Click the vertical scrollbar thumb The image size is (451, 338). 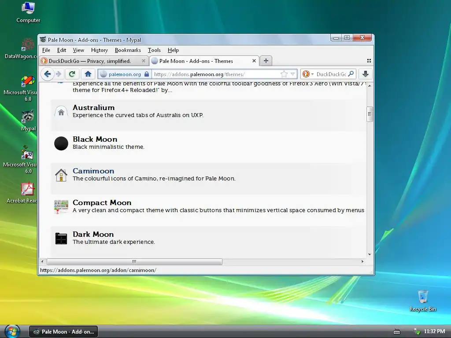click(x=370, y=114)
